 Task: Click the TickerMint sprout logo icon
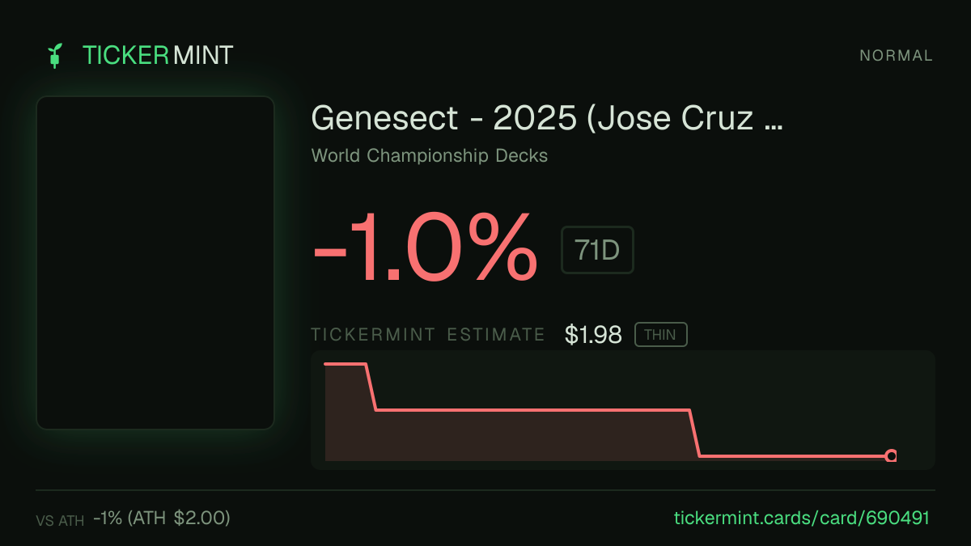tap(54, 56)
